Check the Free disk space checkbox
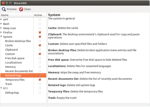This screenshot has width=150, height=107. click(x=40, y=58)
